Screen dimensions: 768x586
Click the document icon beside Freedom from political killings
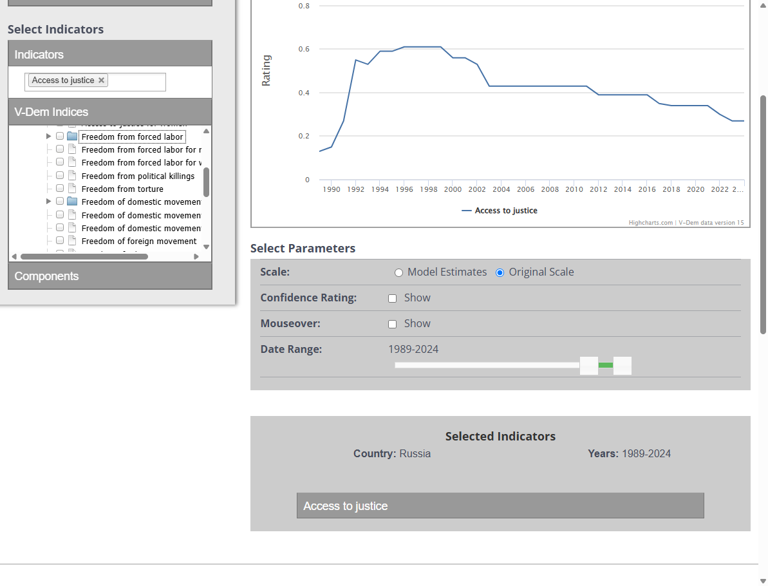[x=72, y=175]
